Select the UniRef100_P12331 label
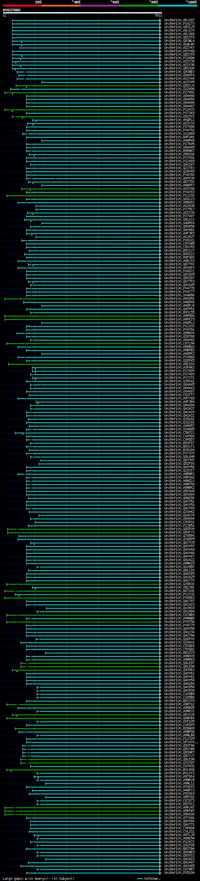Screen dimensions: 200x881 tap(179, 594)
